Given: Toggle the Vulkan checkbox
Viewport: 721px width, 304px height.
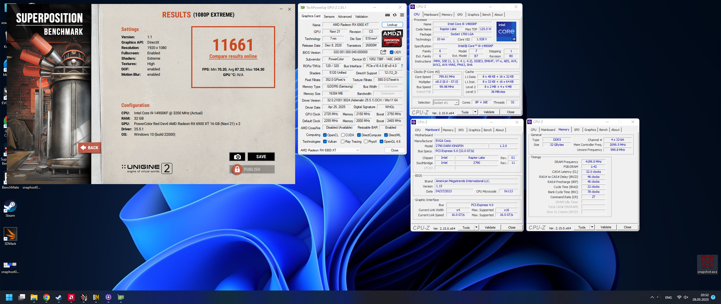Looking at the screenshot, I should [325, 142].
